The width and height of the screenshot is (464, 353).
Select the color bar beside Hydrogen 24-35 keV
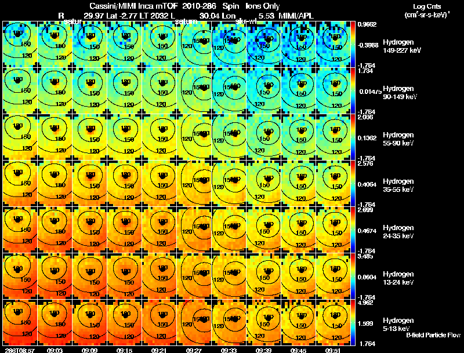[x=353, y=230]
